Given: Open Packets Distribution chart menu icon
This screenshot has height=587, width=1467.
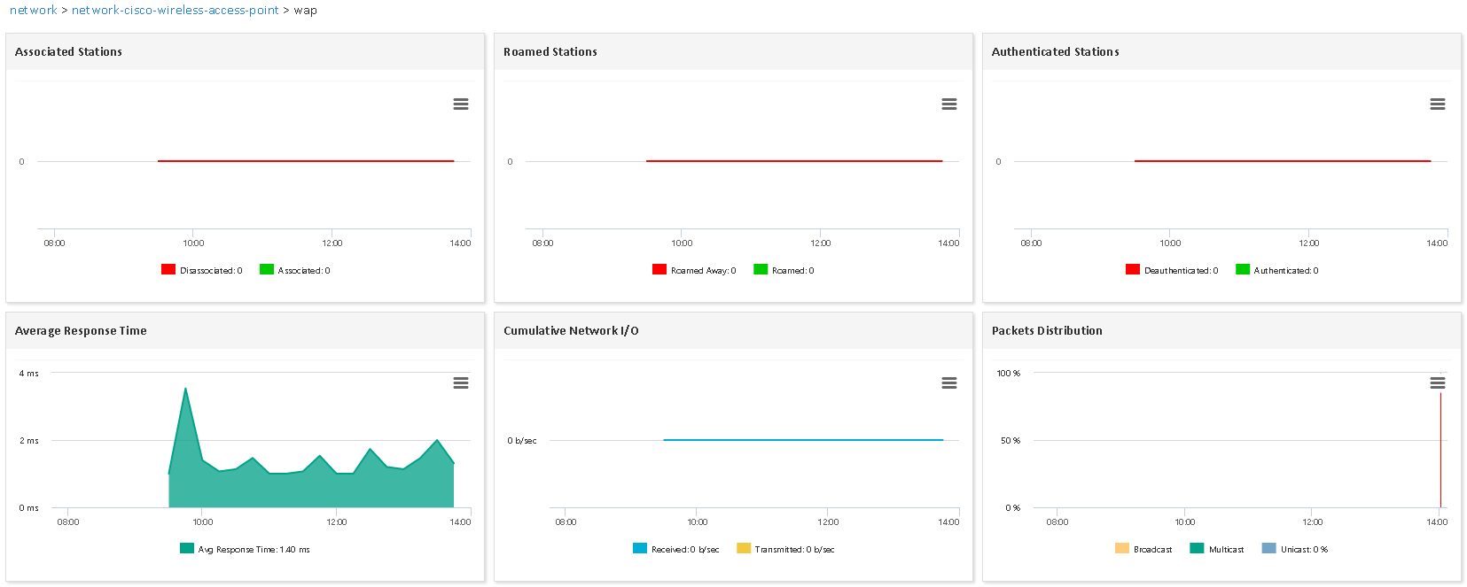Looking at the screenshot, I should point(1438,383).
